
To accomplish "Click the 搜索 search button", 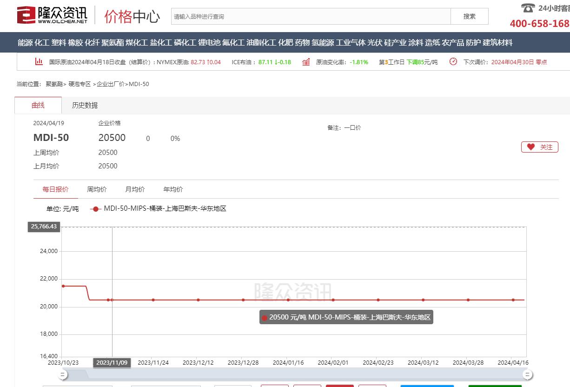I will click(x=470, y=16).
